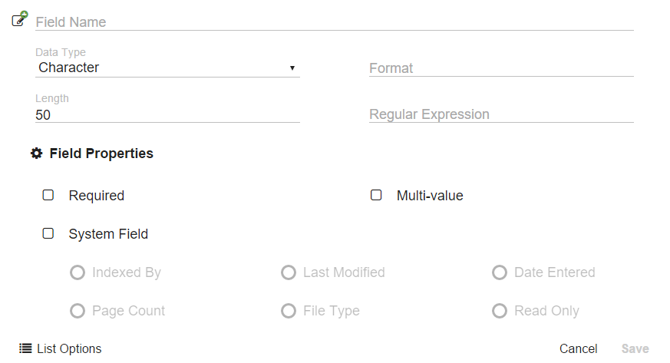This screenshot has width=670, height=363.
Task: Enable the Required checkbox
Action: [x=48, y=195]
